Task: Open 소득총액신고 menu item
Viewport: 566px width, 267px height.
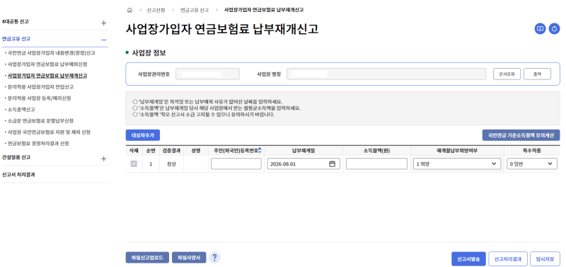Action: pos(21,110)
